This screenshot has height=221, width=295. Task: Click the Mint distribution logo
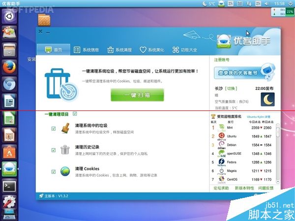222,128
